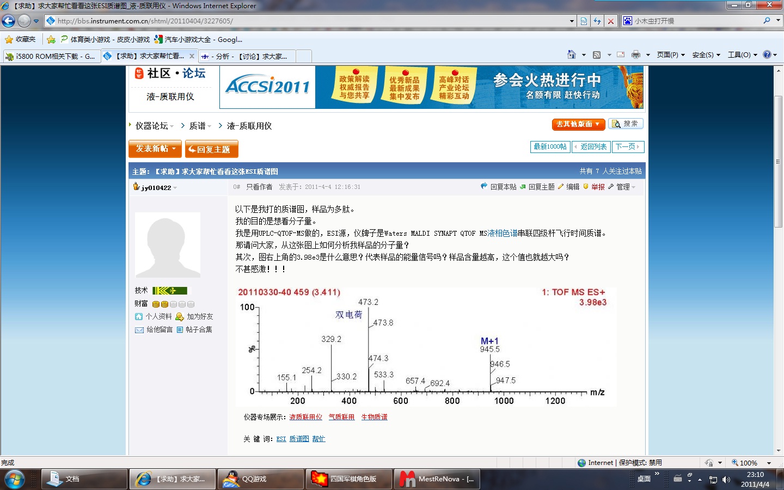784x490 pixels.
Task: Click the Add to Favorites Bar icon
Action: (51, 39)
